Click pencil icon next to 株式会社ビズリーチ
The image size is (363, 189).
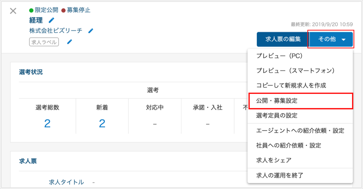click(x=91, y=31)
